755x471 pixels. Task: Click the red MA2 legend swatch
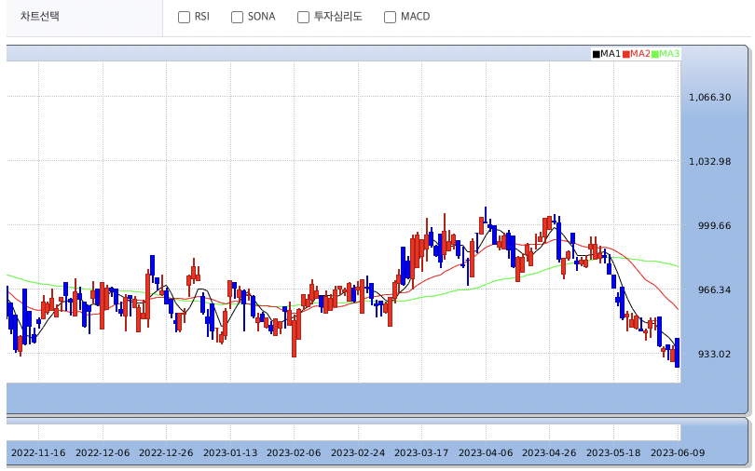626,54
